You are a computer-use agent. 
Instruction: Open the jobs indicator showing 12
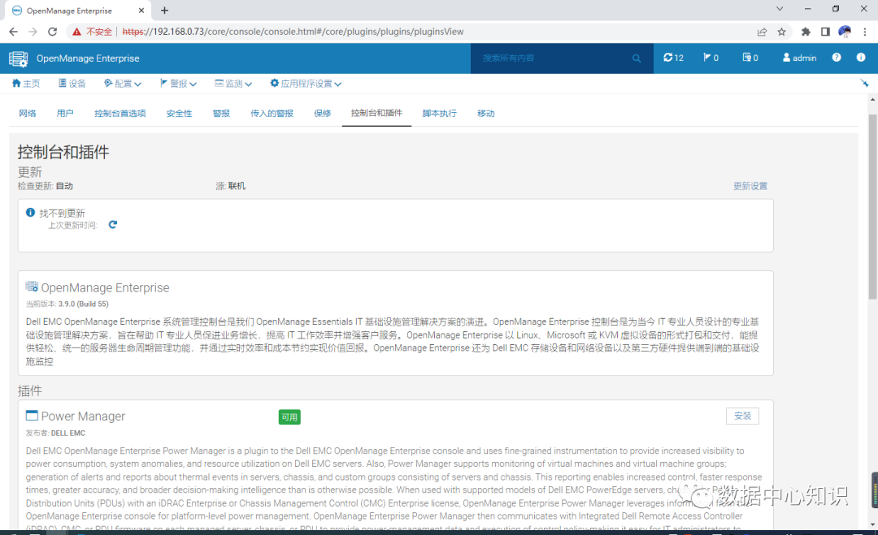click(x=674, y=58)
